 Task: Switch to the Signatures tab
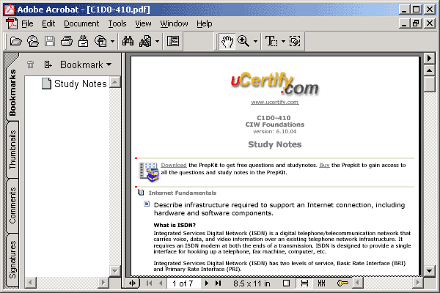(x=12, y=259)
